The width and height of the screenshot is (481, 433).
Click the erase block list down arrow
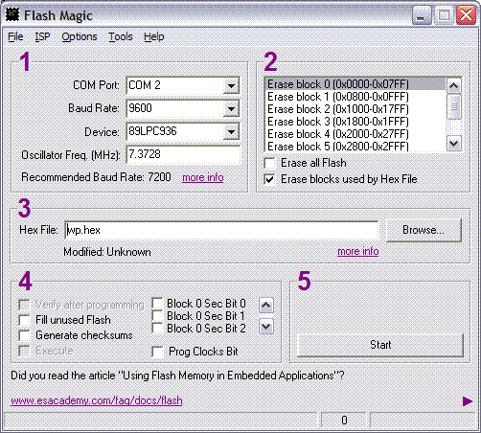tap(454, 144)
